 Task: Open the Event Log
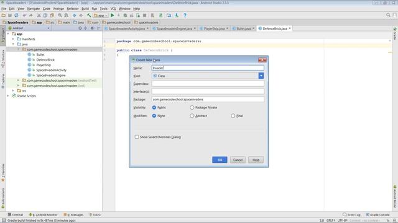(x=351, y=215)
